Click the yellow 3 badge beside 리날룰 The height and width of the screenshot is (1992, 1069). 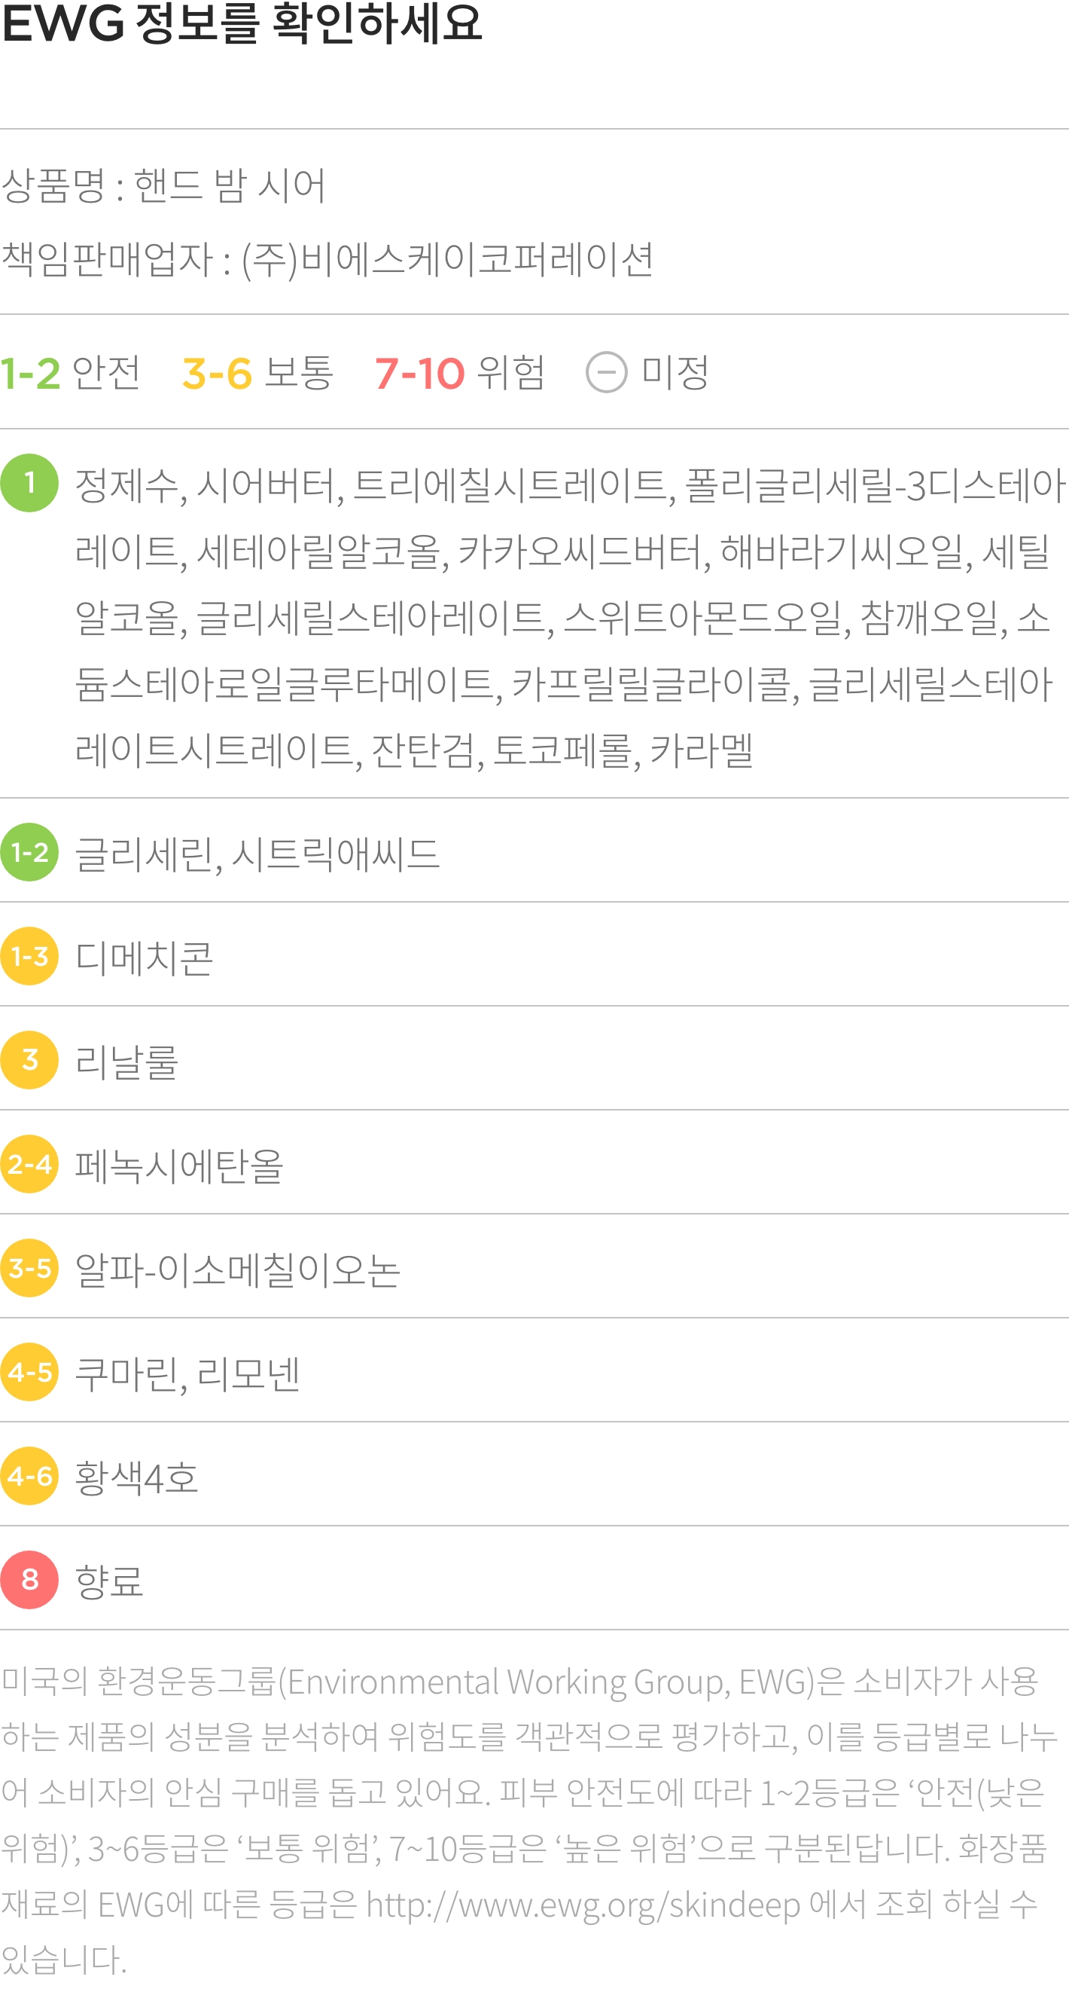(29, 1060)
